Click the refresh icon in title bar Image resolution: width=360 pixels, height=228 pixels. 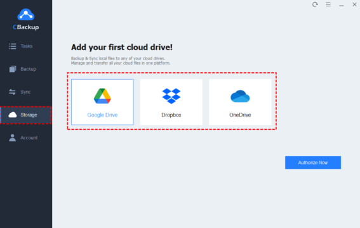click(x=315, y=4)
